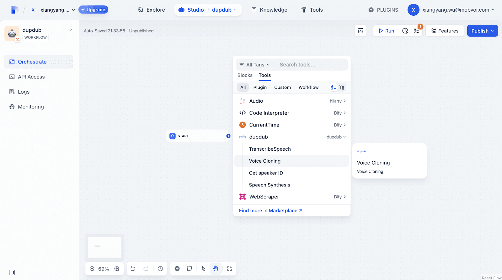Zoom out the workflow canvas
This screenshot has height=280, width=502.
click(92, 269)
